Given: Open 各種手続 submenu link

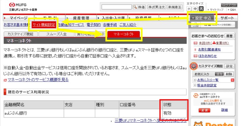Looking at the screenshot, I should (x=110, y=25).
